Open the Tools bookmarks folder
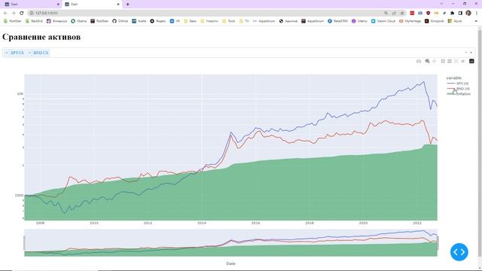 [229, 21]
